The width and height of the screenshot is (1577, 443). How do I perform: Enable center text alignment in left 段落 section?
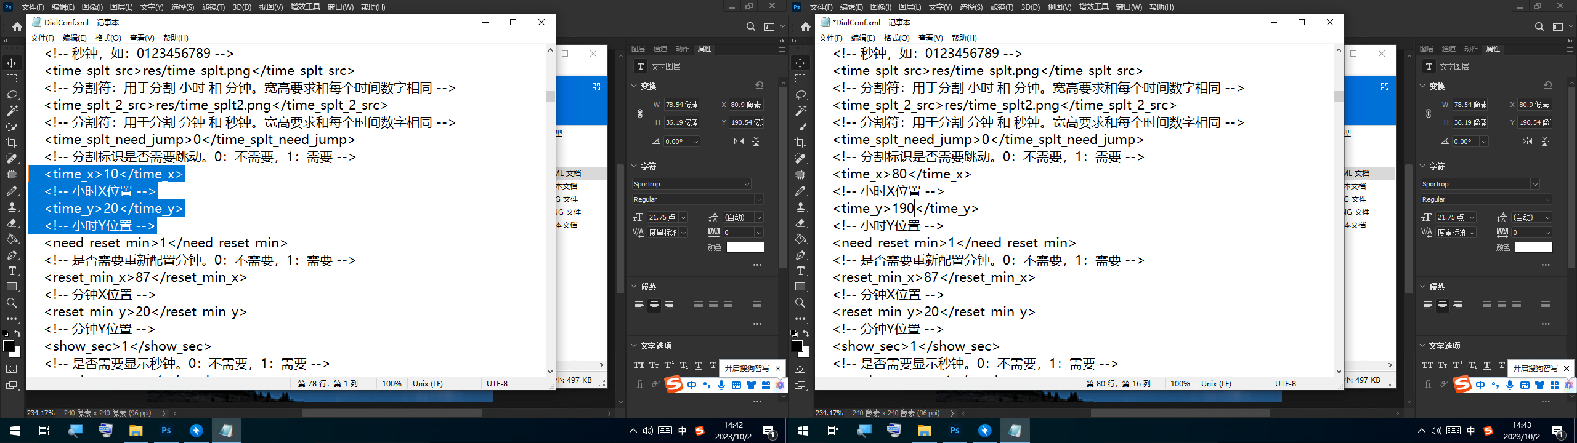click(654, 306)
